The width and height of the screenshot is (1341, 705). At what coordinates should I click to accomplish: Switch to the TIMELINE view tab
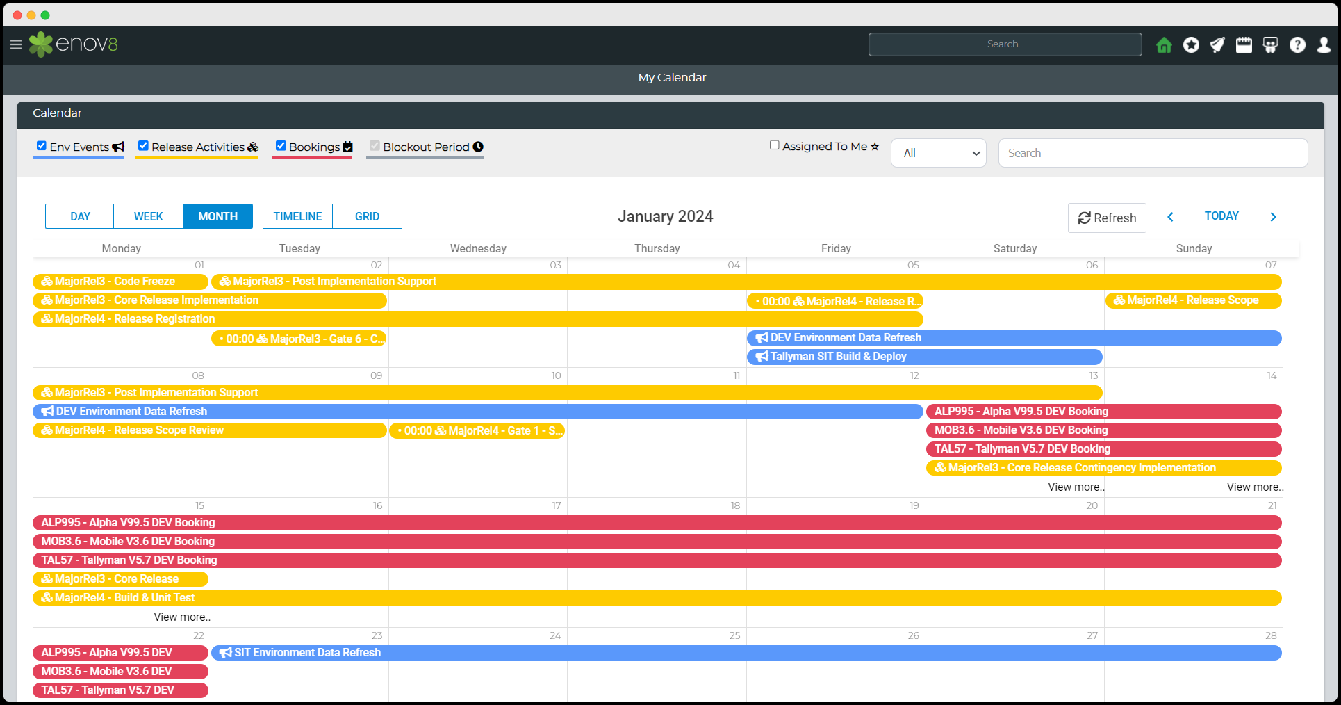[x=297, y=216]
